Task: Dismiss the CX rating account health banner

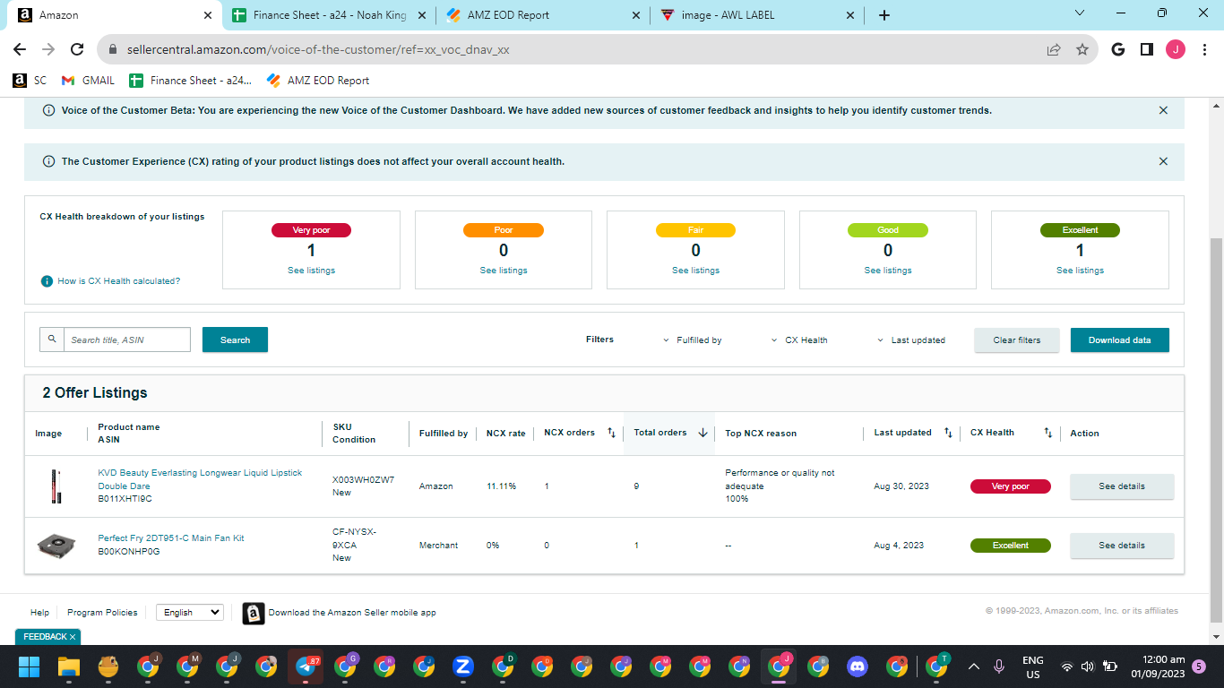Action: tap(1163, 161)
